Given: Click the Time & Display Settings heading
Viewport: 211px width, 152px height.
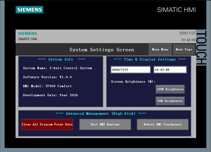Looking at the screenshot, I should [x=150, y=59].
